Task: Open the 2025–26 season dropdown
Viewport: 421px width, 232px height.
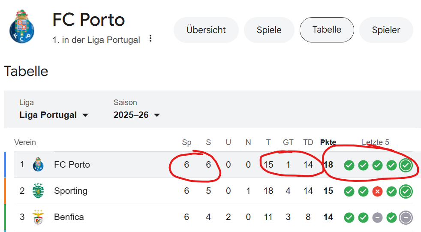Action: [137, 115]
